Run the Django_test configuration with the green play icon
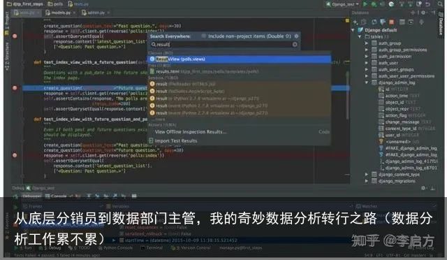 click(365, 4)
